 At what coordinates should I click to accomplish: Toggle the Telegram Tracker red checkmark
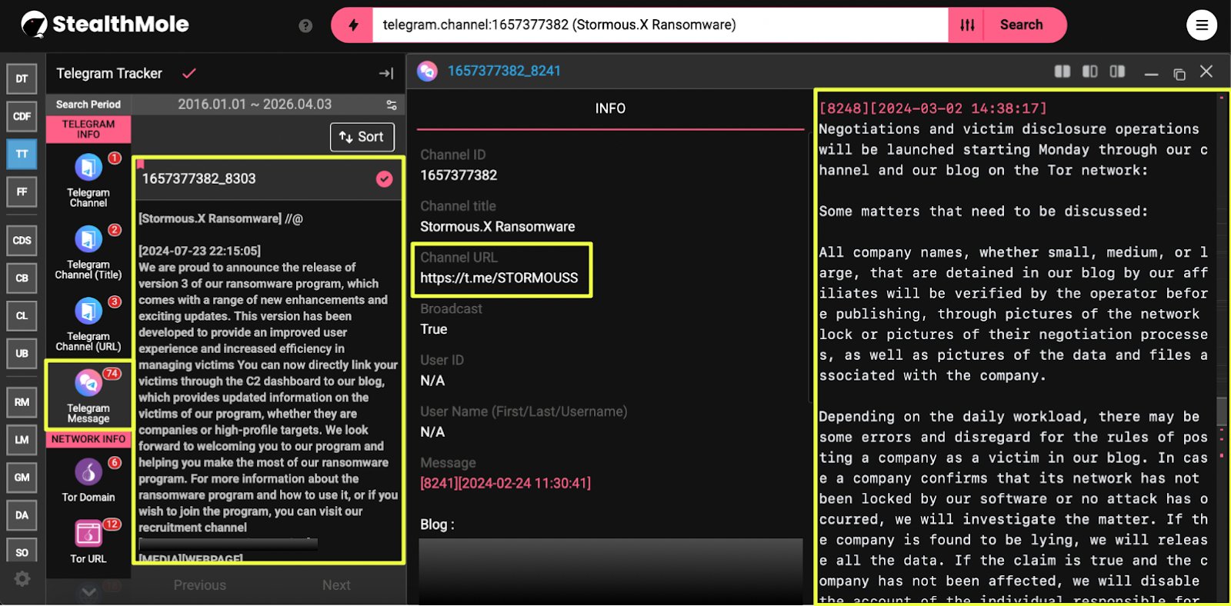pyautogui.click(x=189, y=74)
